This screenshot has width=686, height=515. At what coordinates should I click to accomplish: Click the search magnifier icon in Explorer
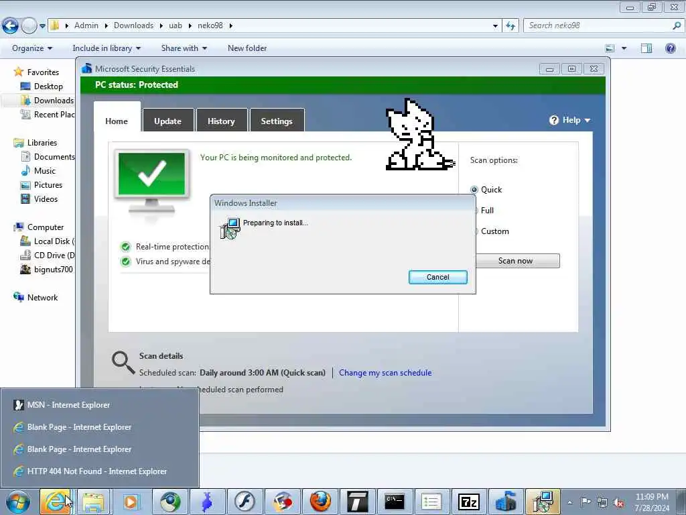click(677, 25)
